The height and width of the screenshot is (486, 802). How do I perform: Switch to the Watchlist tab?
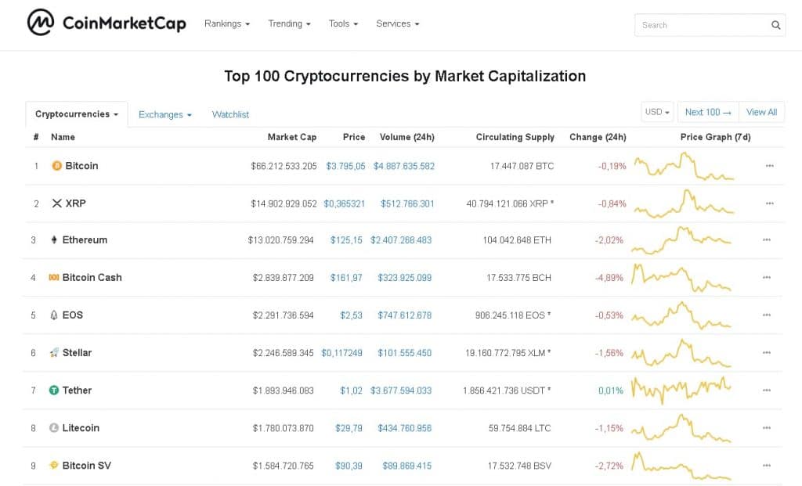pos(230,114)
